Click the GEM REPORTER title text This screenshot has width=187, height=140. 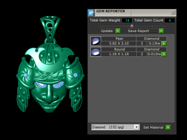(x=111, y=11)
